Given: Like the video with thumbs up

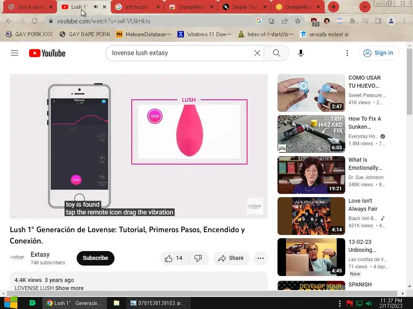Looking at the screenshot, I should click(173, 258).
